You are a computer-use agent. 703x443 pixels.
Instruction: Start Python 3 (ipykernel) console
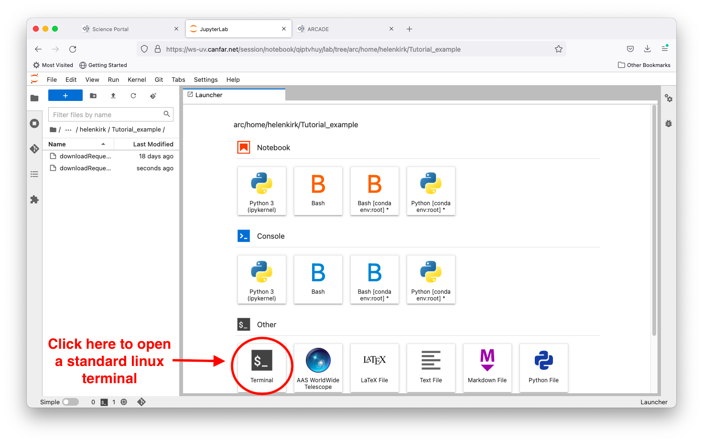coord(262,279)
